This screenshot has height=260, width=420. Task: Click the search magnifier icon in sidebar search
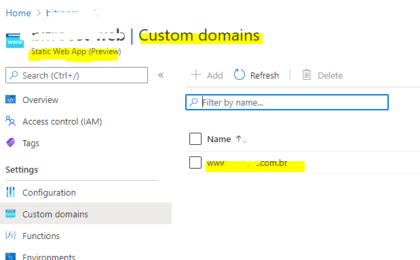[14, 75]
